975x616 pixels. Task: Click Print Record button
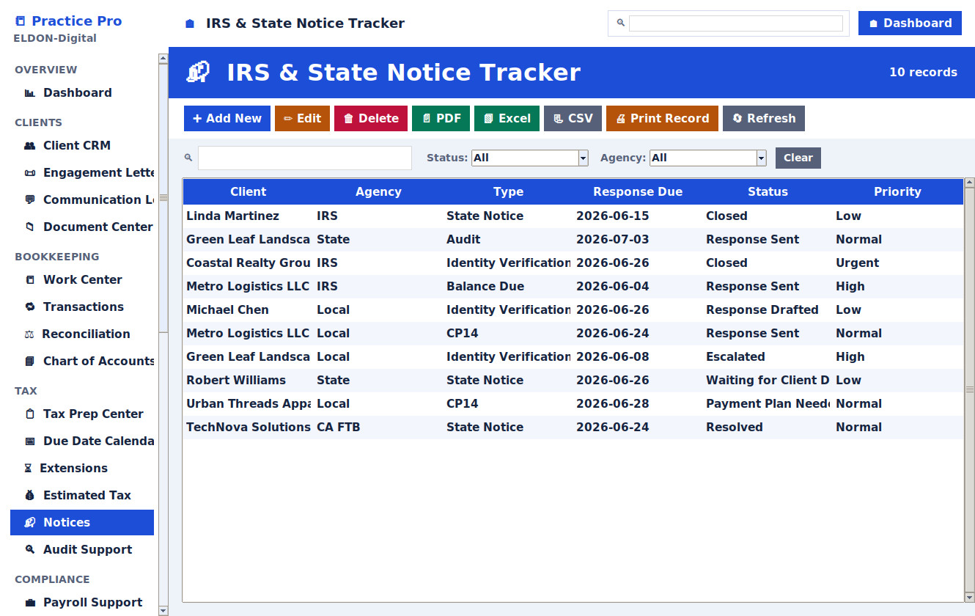coord(662,119)
